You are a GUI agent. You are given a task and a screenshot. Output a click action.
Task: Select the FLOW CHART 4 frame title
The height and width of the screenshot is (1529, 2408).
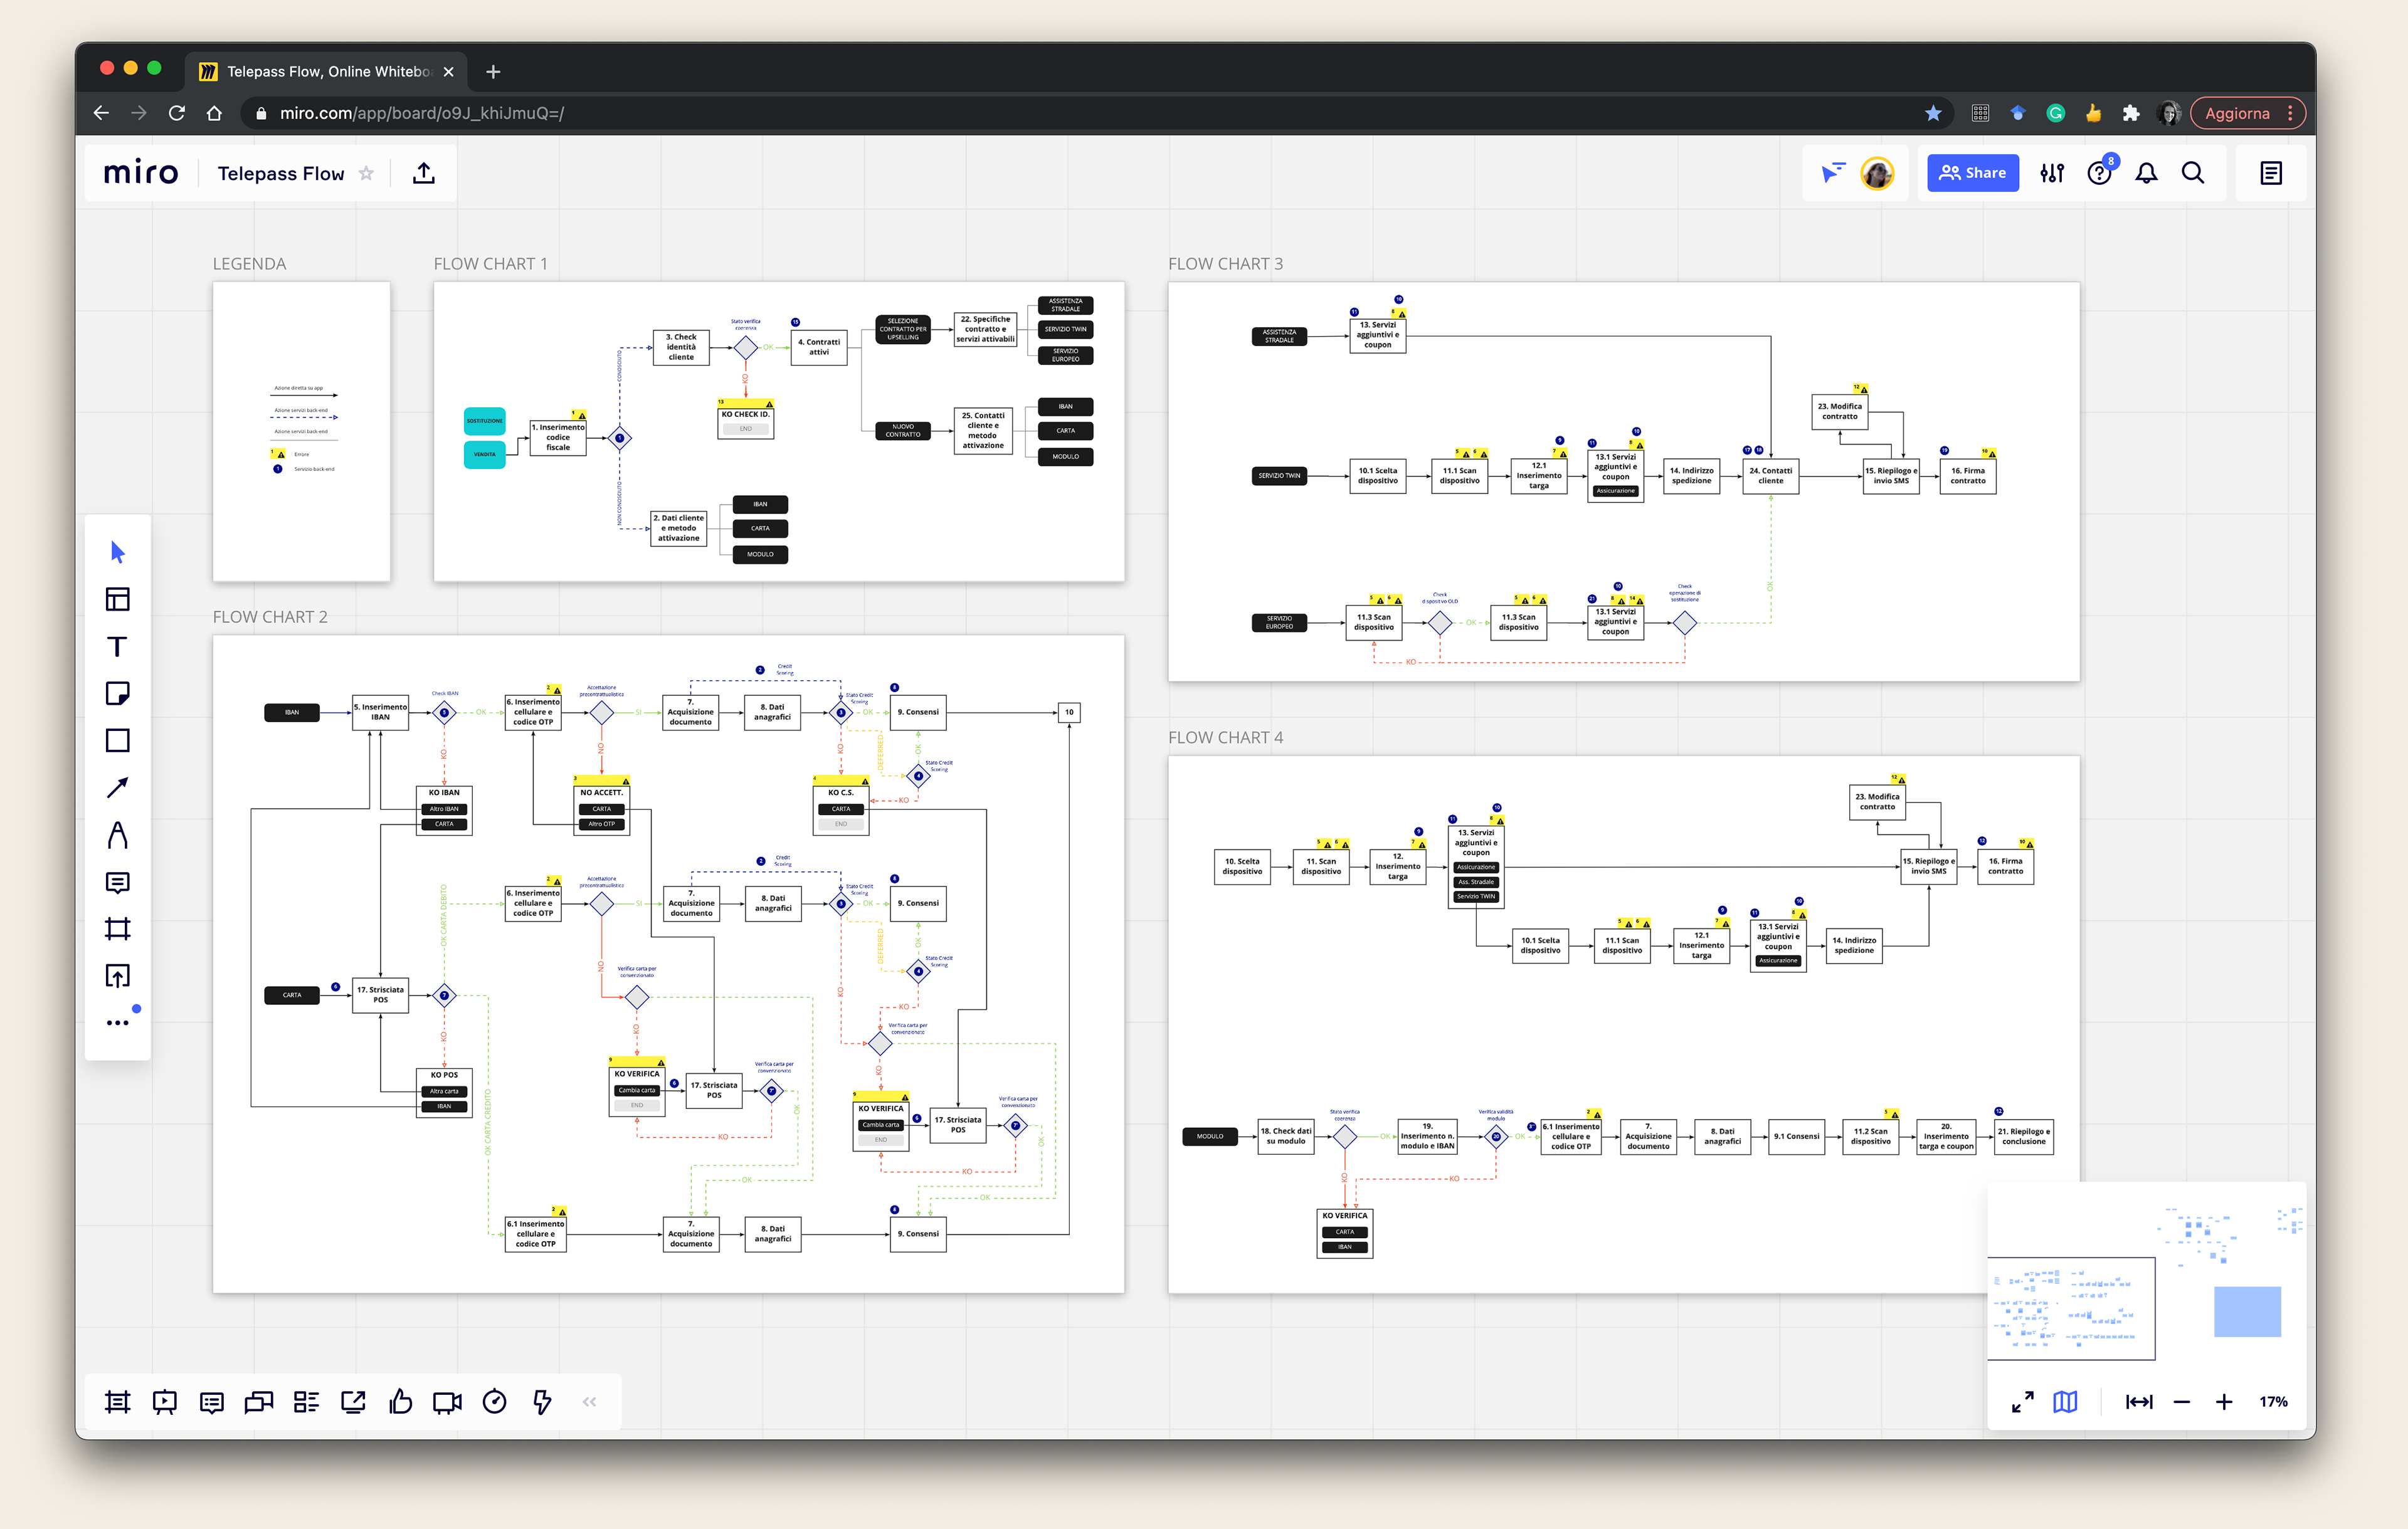(x=1225, y=737)
